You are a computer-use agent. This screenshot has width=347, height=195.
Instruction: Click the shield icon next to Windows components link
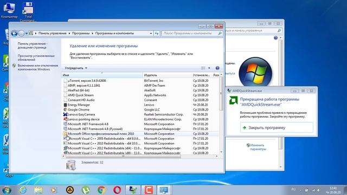(x=14, y=66)
